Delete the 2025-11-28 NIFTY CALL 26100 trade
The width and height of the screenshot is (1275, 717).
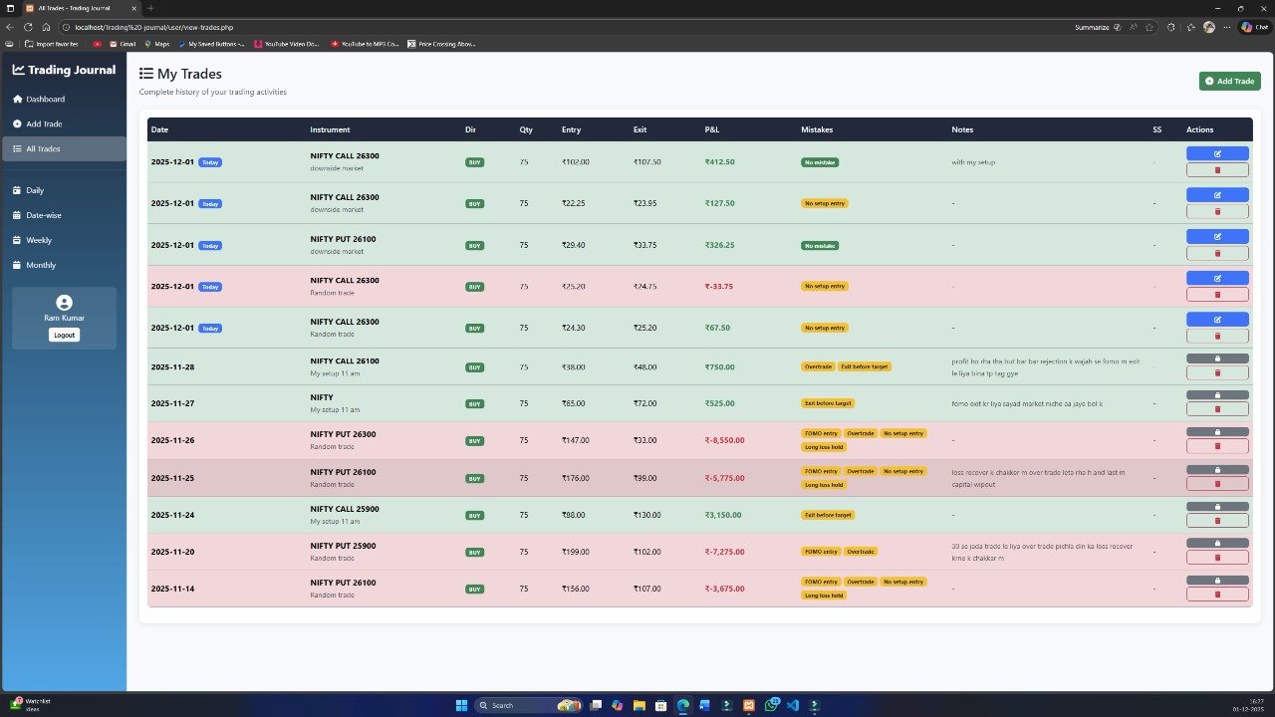pyautogui.click(x=1216, y=373)
